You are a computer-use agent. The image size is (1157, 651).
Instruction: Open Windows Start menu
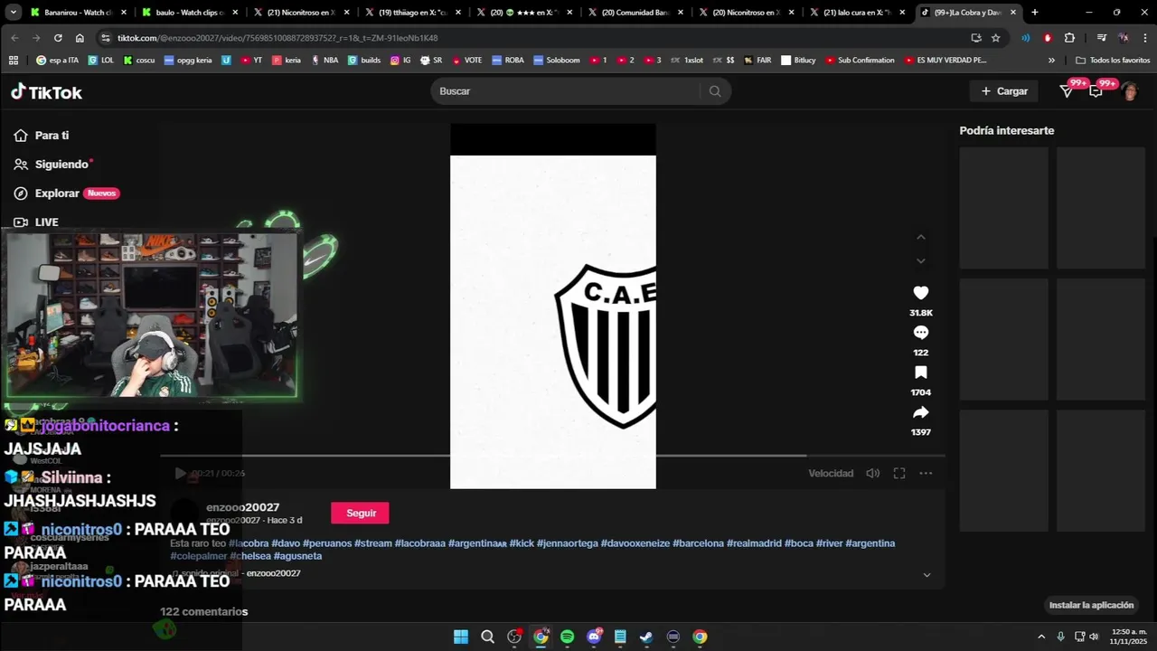(461, 637)
